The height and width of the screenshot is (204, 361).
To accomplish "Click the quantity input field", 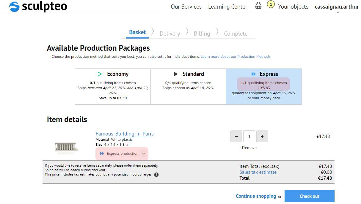I will 249,136.
